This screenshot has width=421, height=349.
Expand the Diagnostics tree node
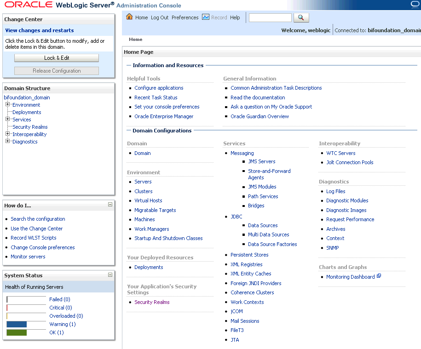coord(7,141)
